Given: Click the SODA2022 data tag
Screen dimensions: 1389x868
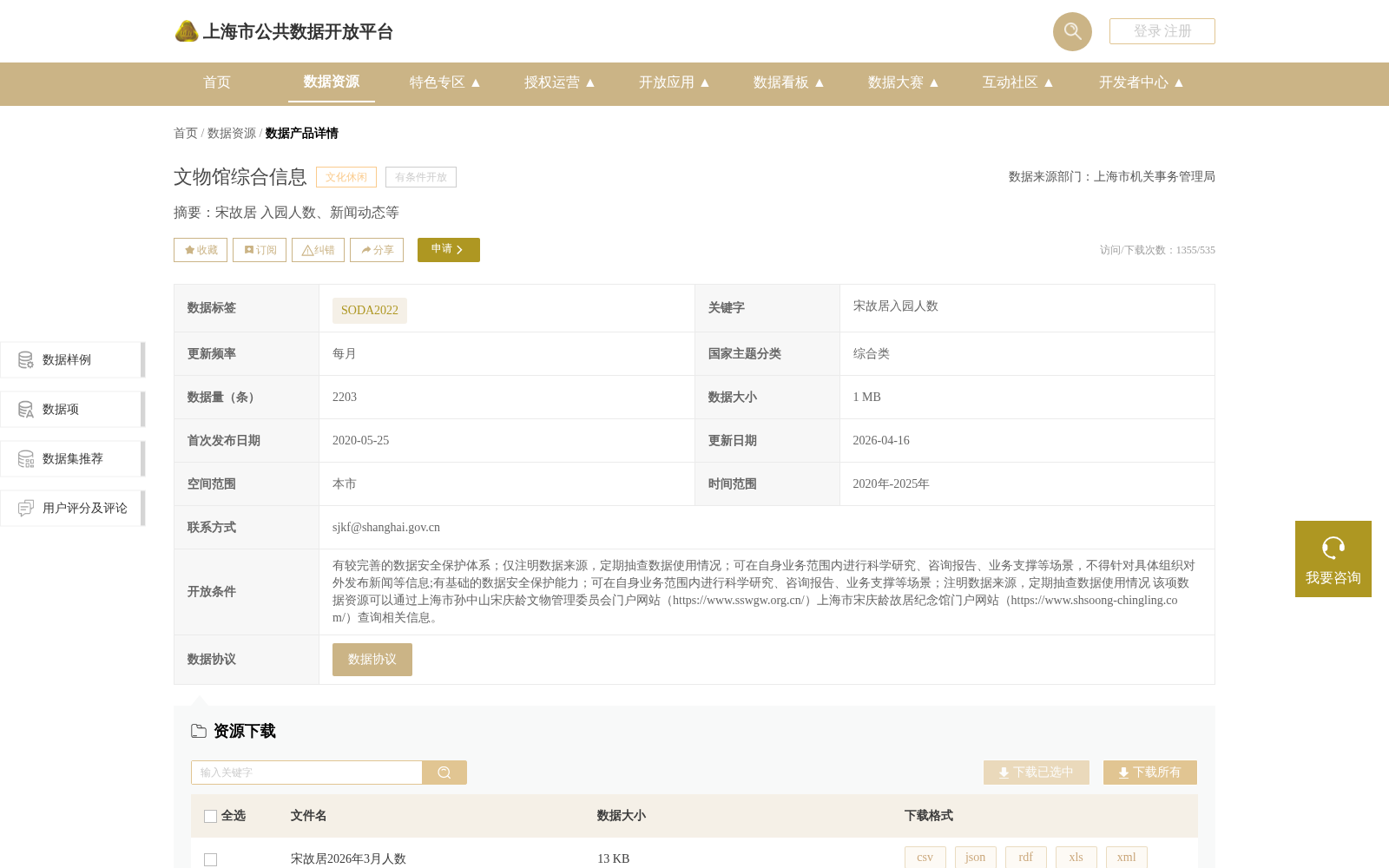Looking at the screenshot, I should click(x=370, y=310).
